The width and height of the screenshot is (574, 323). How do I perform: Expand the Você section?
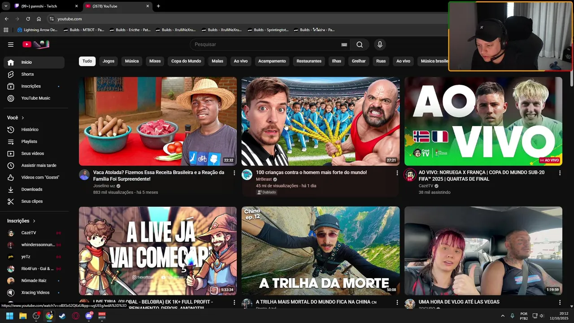[16, 118]
